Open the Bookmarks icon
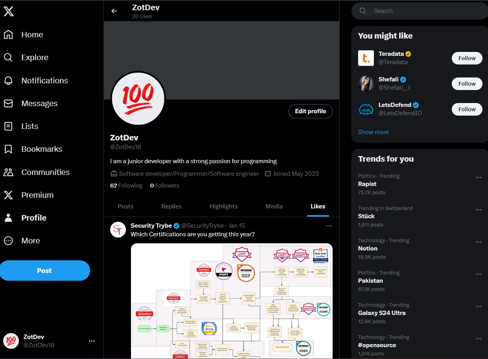The image size is (488, 359). point(8,149)
